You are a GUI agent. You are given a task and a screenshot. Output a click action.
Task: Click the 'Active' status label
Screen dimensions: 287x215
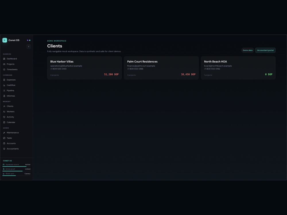click(28, 165)
